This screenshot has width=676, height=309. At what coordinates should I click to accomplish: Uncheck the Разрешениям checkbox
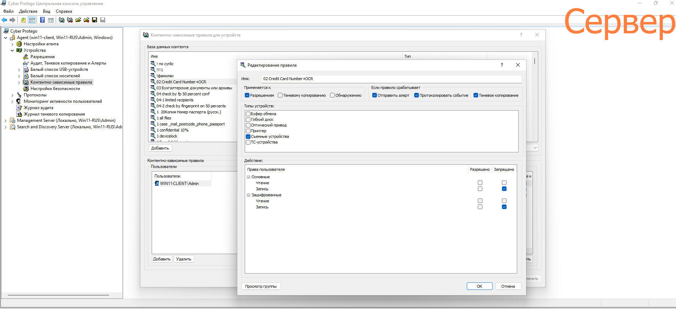[x=247, y=95]
